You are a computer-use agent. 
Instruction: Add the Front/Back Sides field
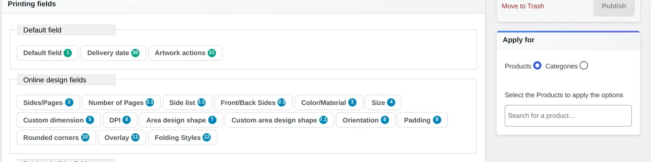253,102
